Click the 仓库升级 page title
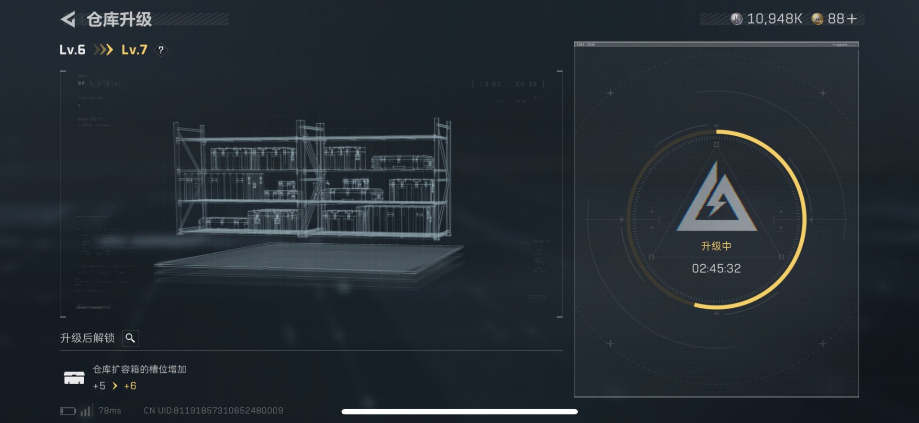Viewport: 919px width, 423px height. click(119, 20)
